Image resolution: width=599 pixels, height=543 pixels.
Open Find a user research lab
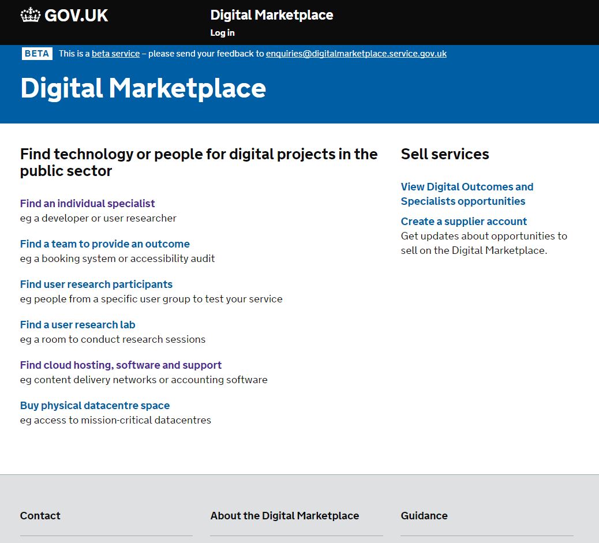pyautogui.click(x=77, y=325)
